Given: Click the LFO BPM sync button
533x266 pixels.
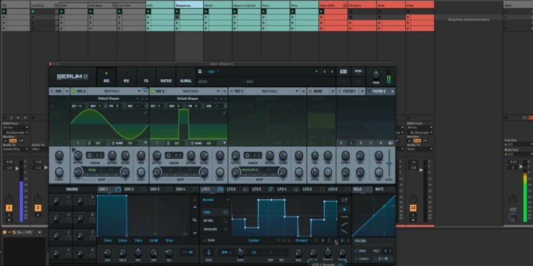Looking at the screenshot, I should [224, 253].
